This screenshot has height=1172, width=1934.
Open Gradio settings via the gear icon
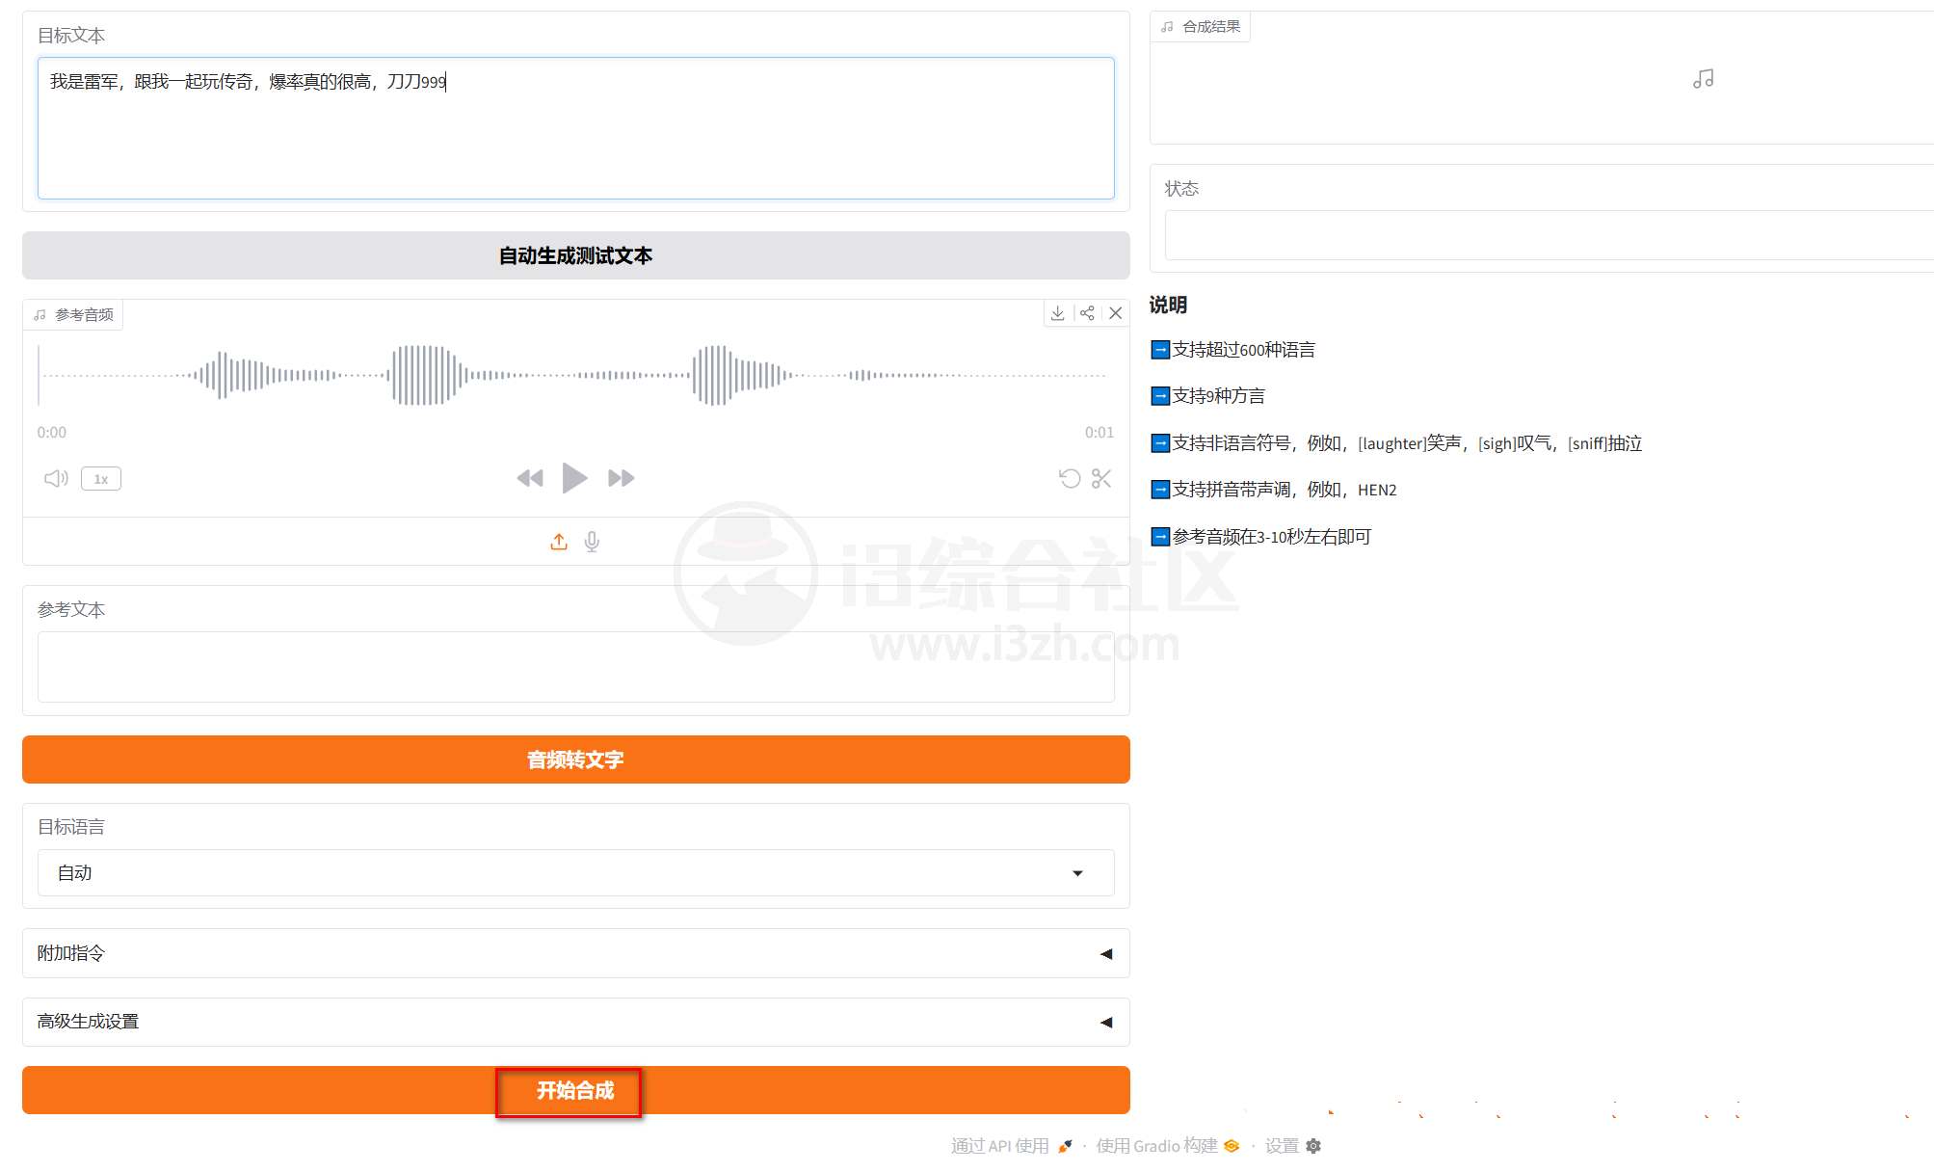(x=1313, y=1146)
